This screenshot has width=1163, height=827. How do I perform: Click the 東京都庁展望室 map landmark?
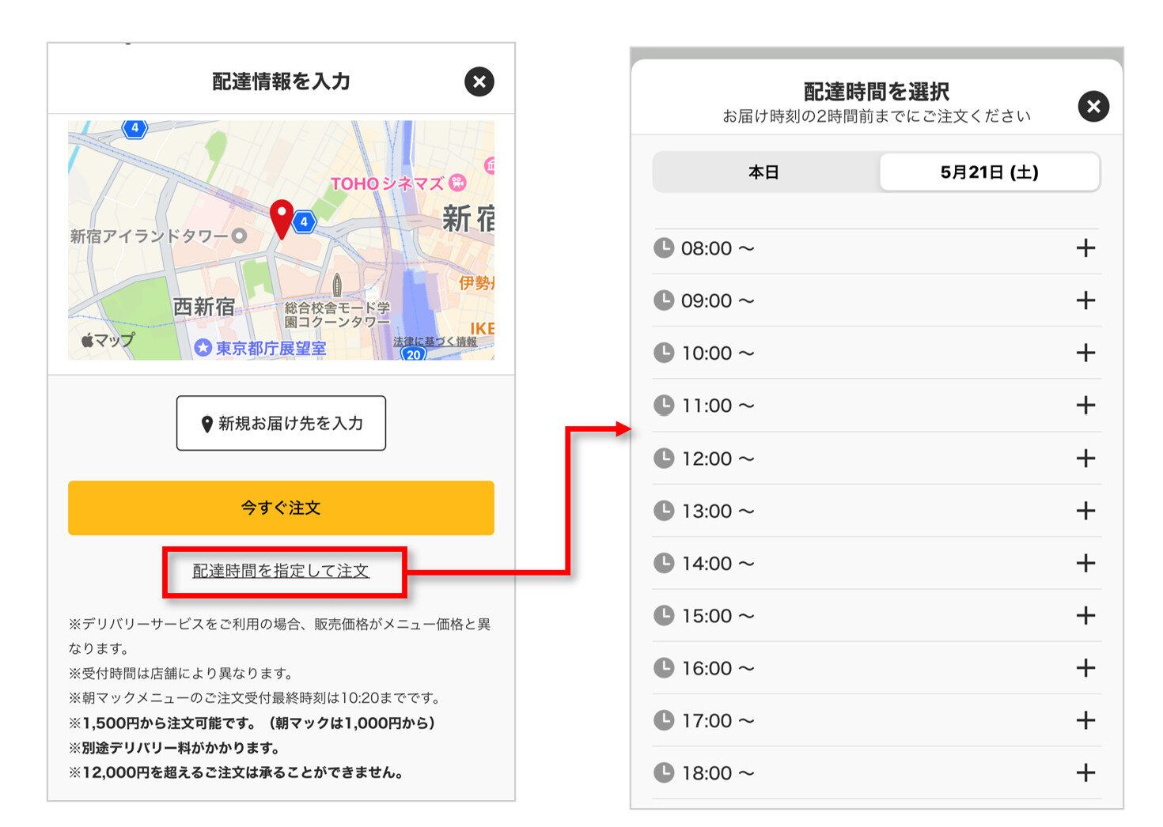(x=269, y=348)
